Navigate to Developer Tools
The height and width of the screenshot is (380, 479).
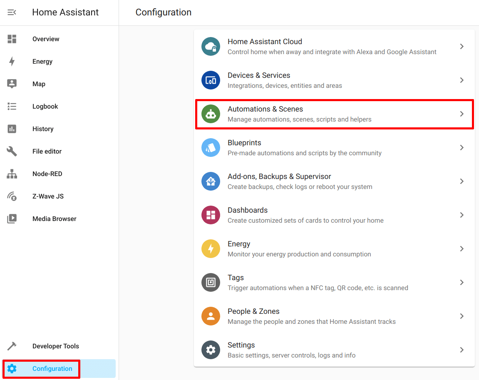click(x=56, y=346)
